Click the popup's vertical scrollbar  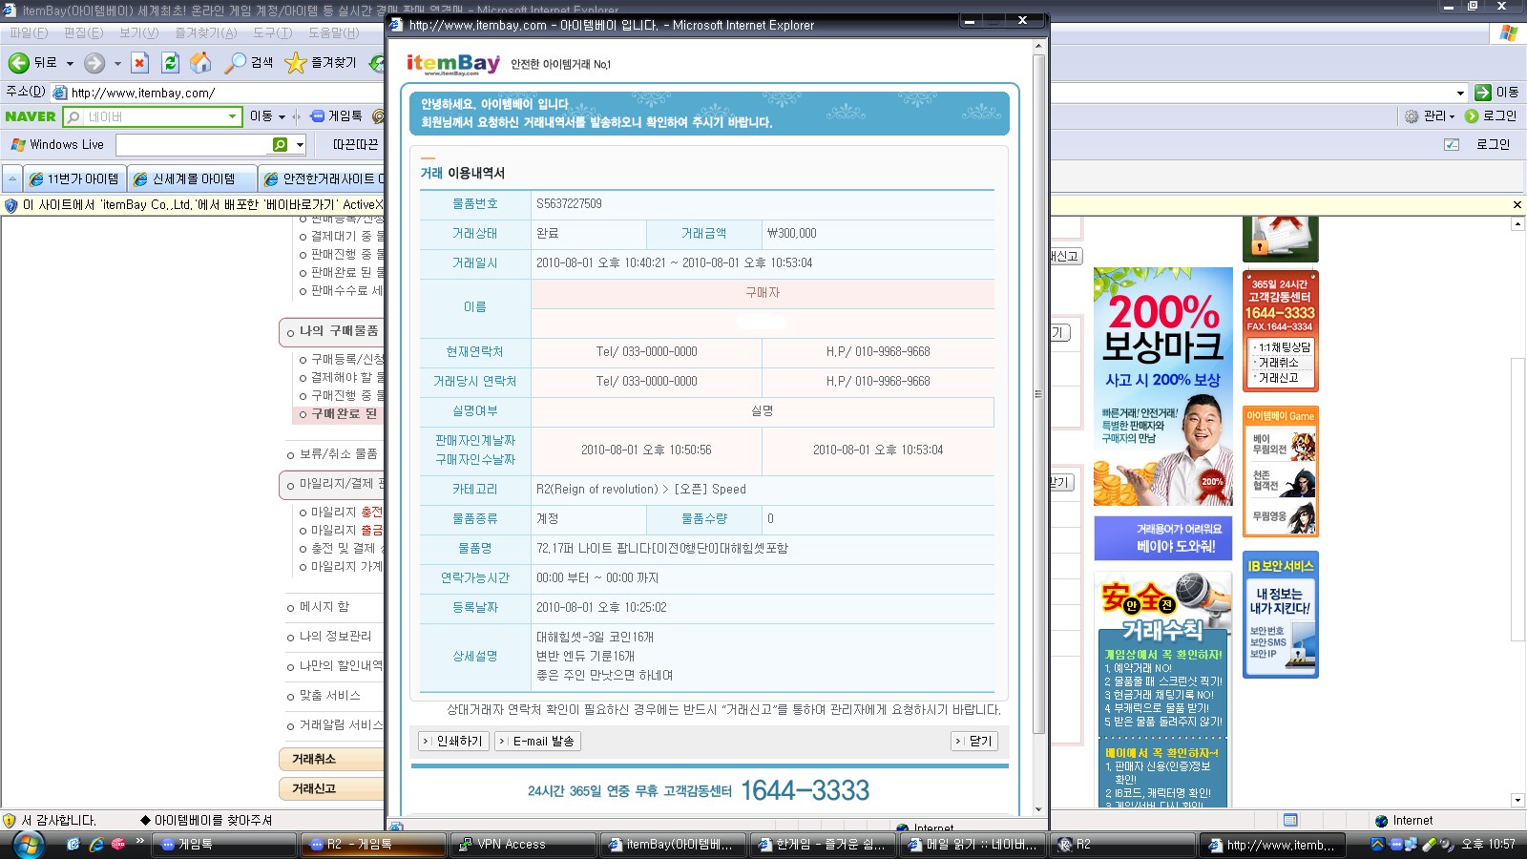pos(1038,382)
